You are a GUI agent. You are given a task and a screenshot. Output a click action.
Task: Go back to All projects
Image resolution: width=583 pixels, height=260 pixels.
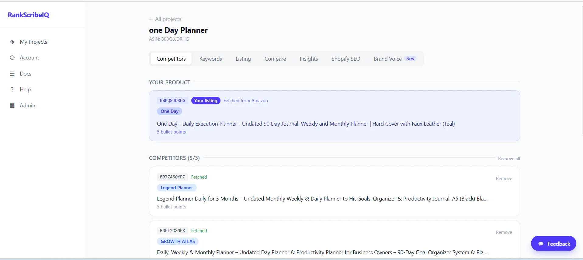click(165, 19)
